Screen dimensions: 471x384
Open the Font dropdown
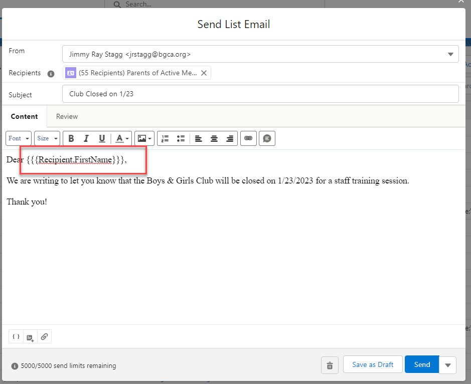coord(18,138)
